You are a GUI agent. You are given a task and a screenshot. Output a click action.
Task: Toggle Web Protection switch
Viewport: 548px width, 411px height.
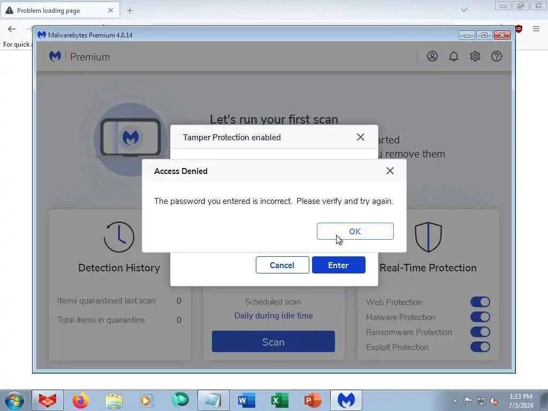click(480, 302)
